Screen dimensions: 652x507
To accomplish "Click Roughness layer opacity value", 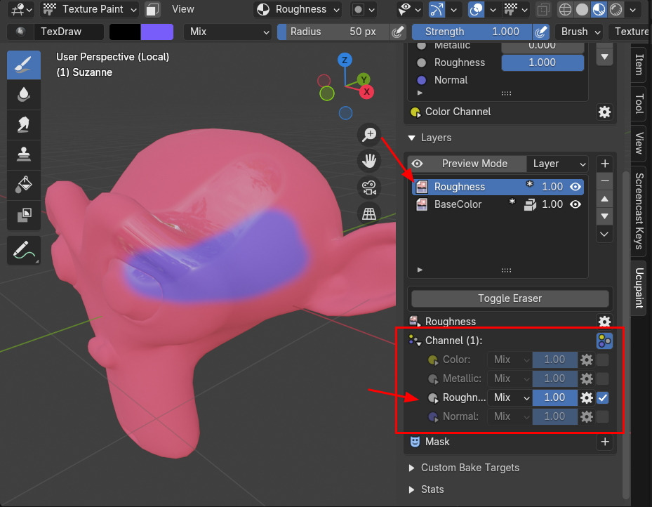I will [x=552, y=187].
